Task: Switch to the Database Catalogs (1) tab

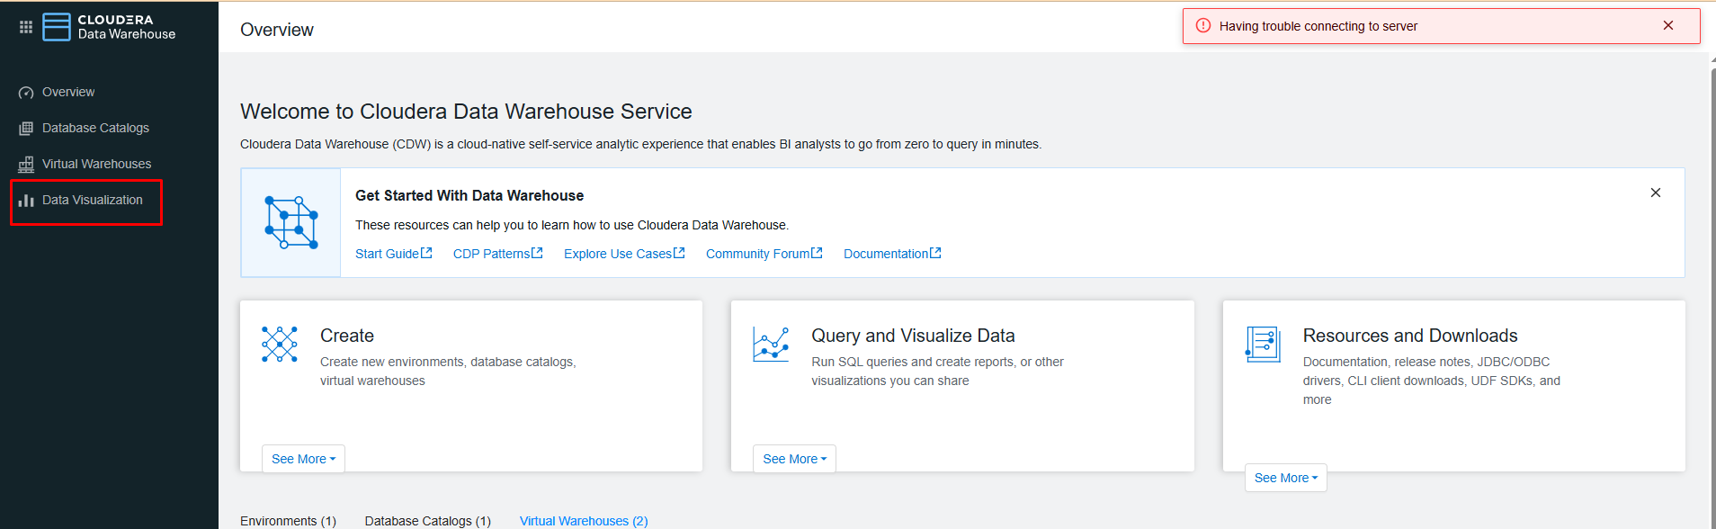Action: [428, 521]
